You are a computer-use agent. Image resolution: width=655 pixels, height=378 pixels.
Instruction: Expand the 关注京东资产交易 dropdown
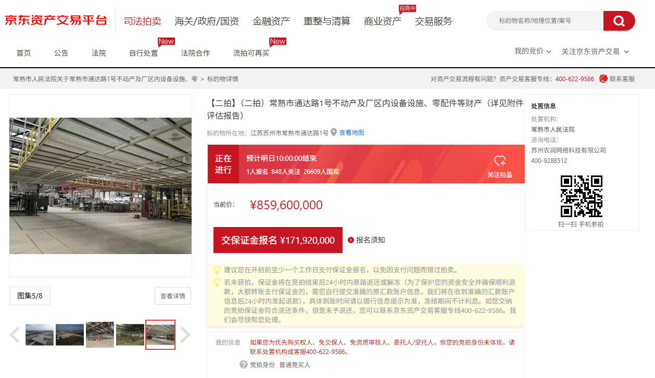(595, 52)
